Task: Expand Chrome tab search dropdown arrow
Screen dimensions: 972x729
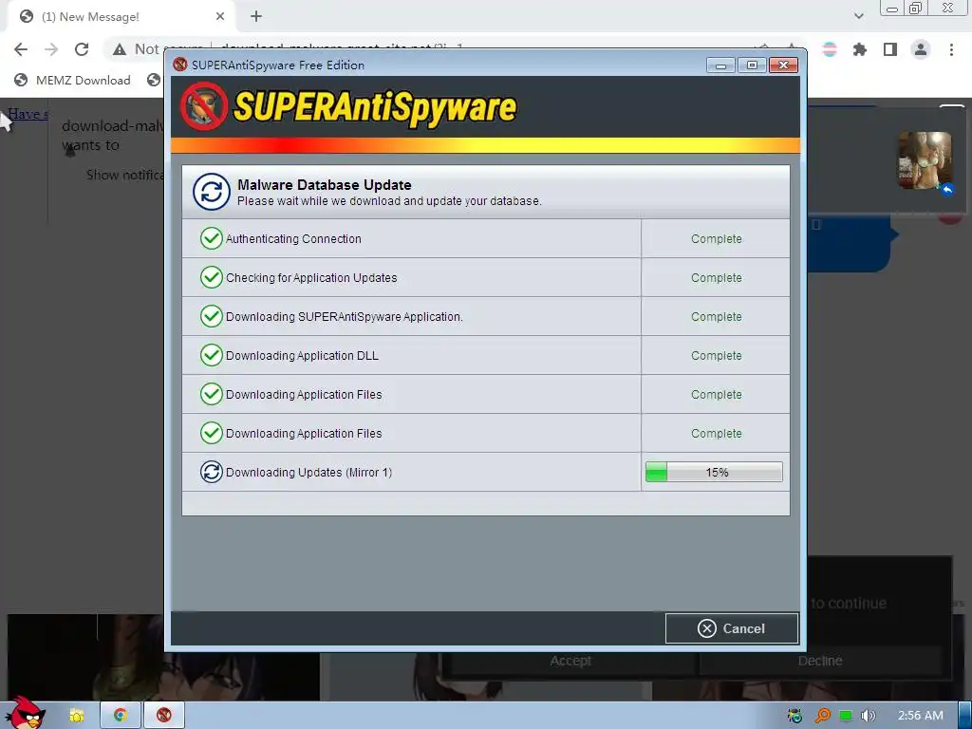Action: [x=858, y=16]
